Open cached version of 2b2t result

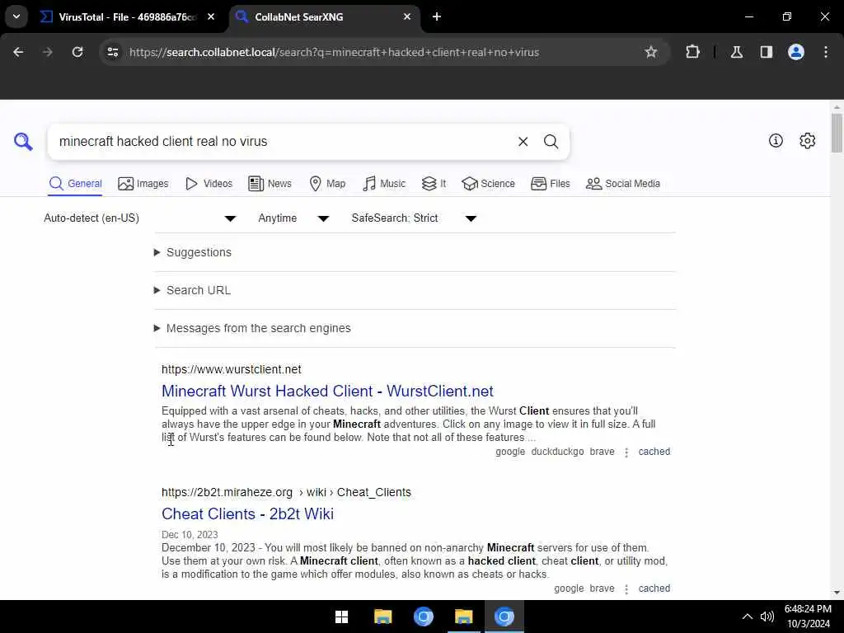click(654, 588)
